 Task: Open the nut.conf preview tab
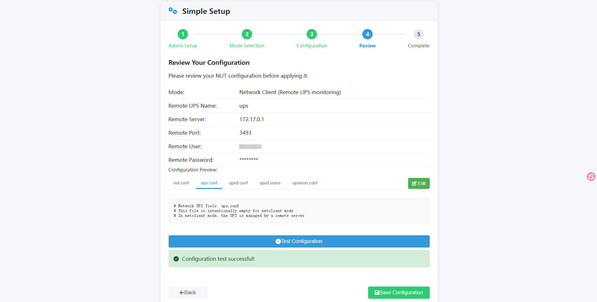[181, 183]
